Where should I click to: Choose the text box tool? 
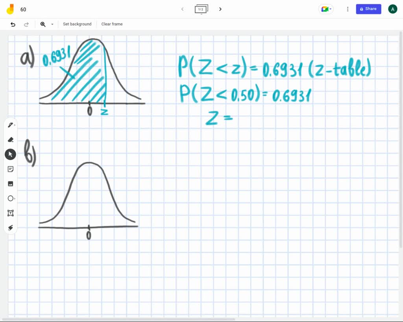10,213
